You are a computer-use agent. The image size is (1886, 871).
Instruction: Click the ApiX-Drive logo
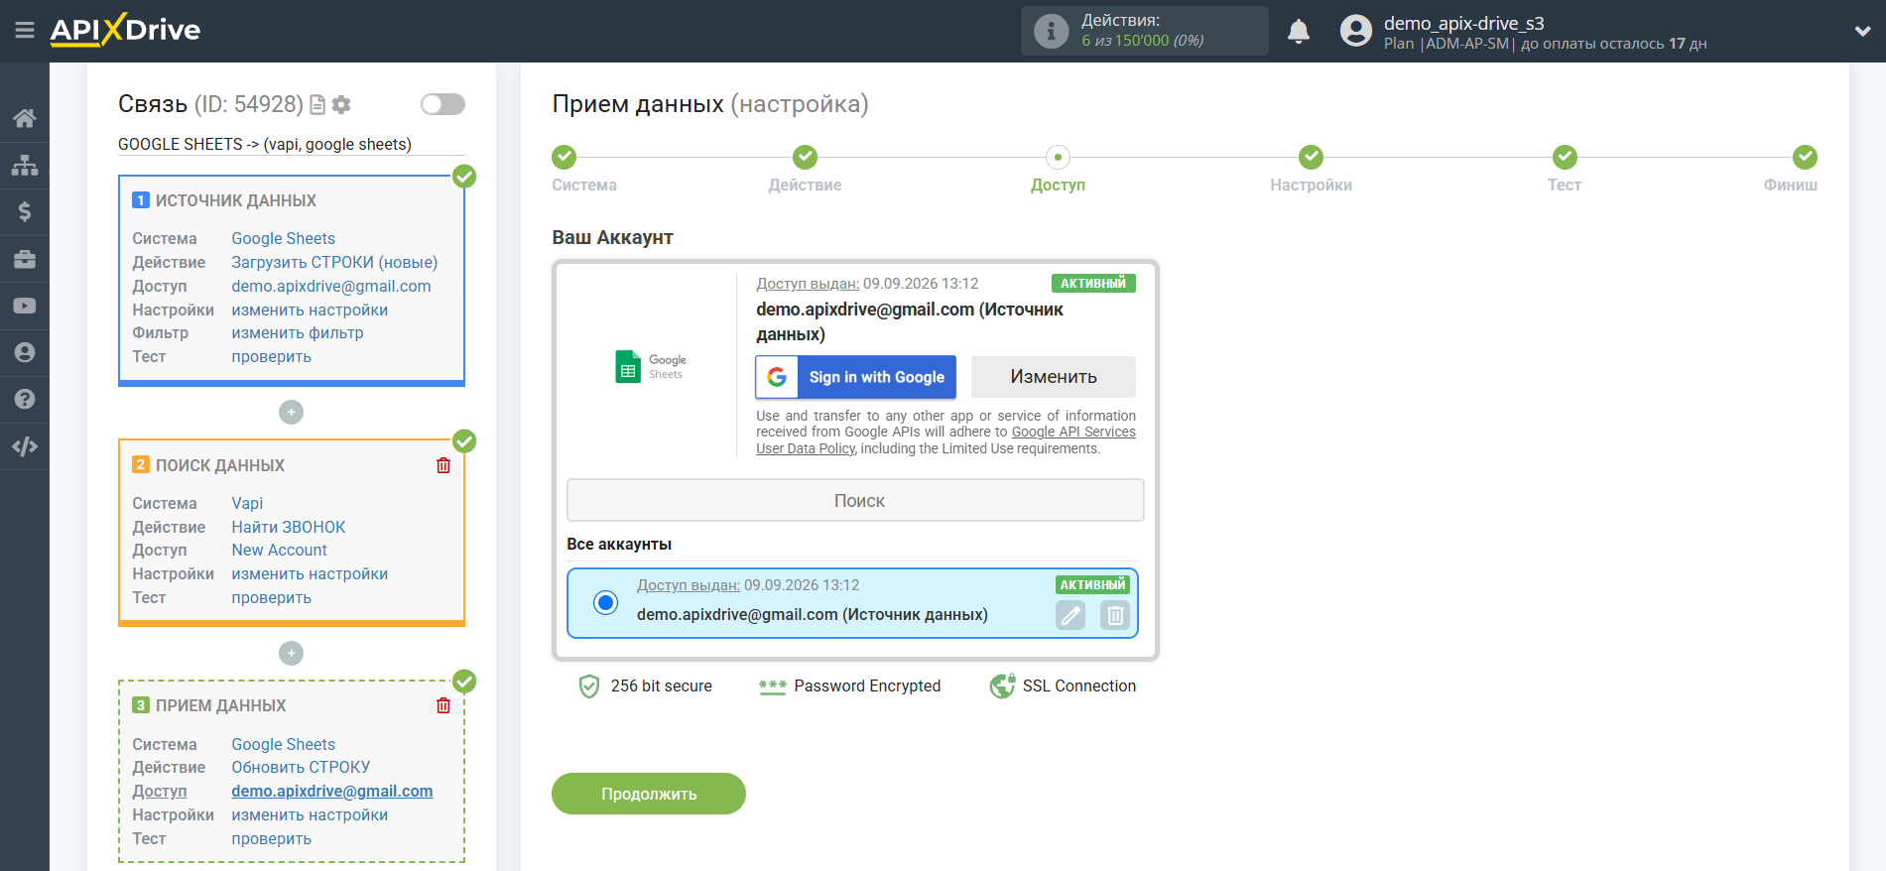125,30
